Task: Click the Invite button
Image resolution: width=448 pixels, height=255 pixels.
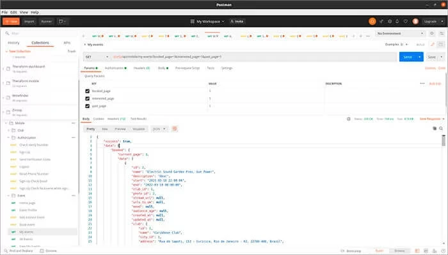Action: coord(237,21)
